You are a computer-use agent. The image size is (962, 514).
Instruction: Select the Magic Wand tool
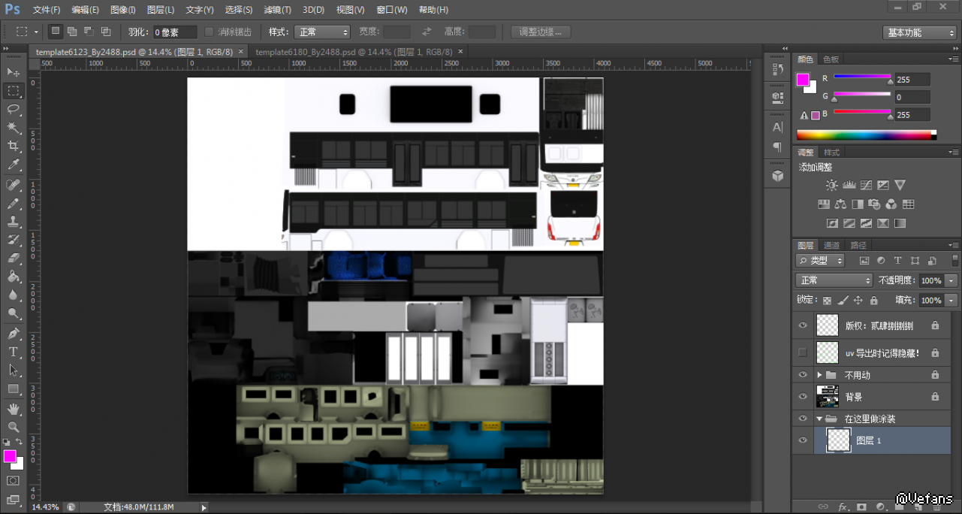[14, 127]
